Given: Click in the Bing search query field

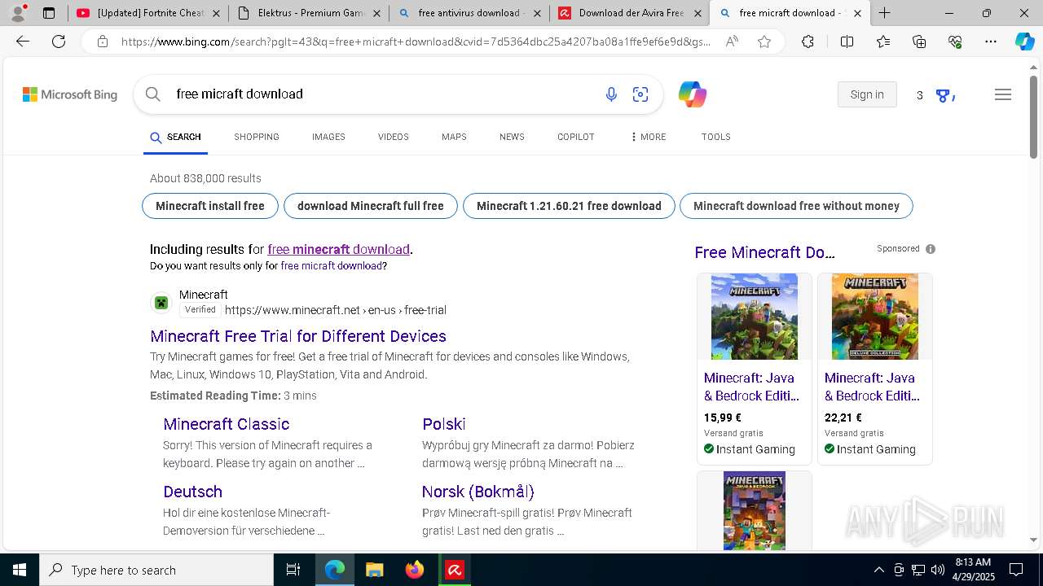Looking at the screenshot, I should (383, 94).
